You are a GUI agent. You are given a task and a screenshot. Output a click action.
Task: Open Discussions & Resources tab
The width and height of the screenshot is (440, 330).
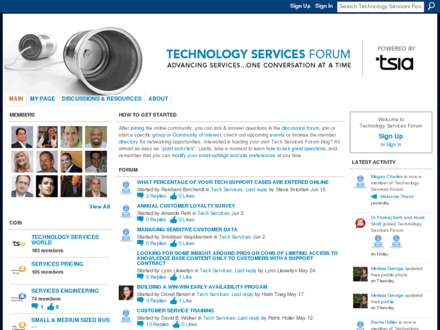tap(102, 99)
